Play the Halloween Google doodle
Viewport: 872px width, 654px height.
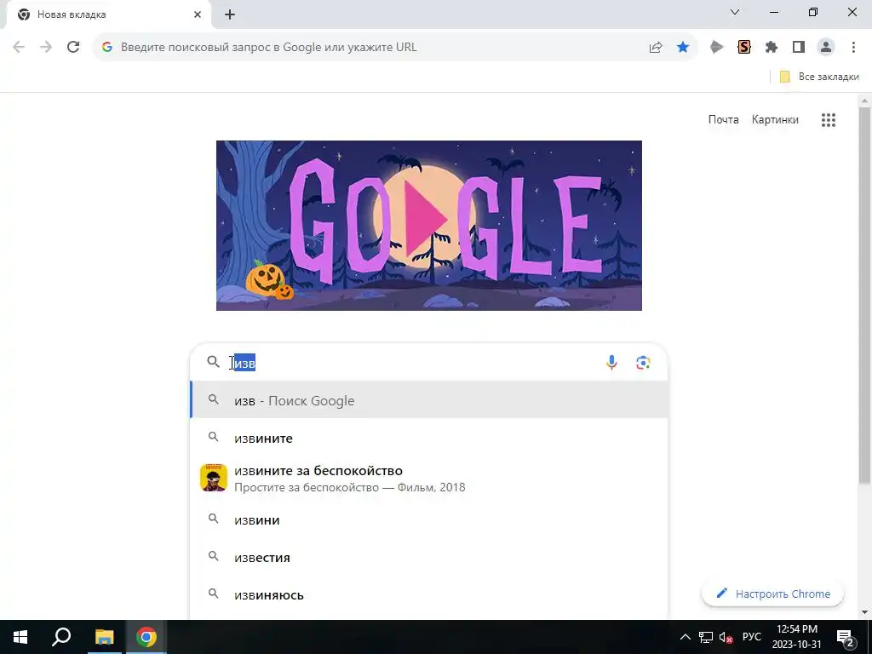tap(429, 225)
